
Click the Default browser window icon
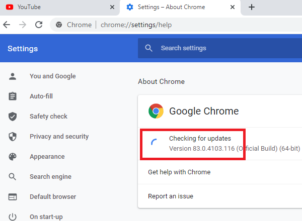tap(13, 197)
